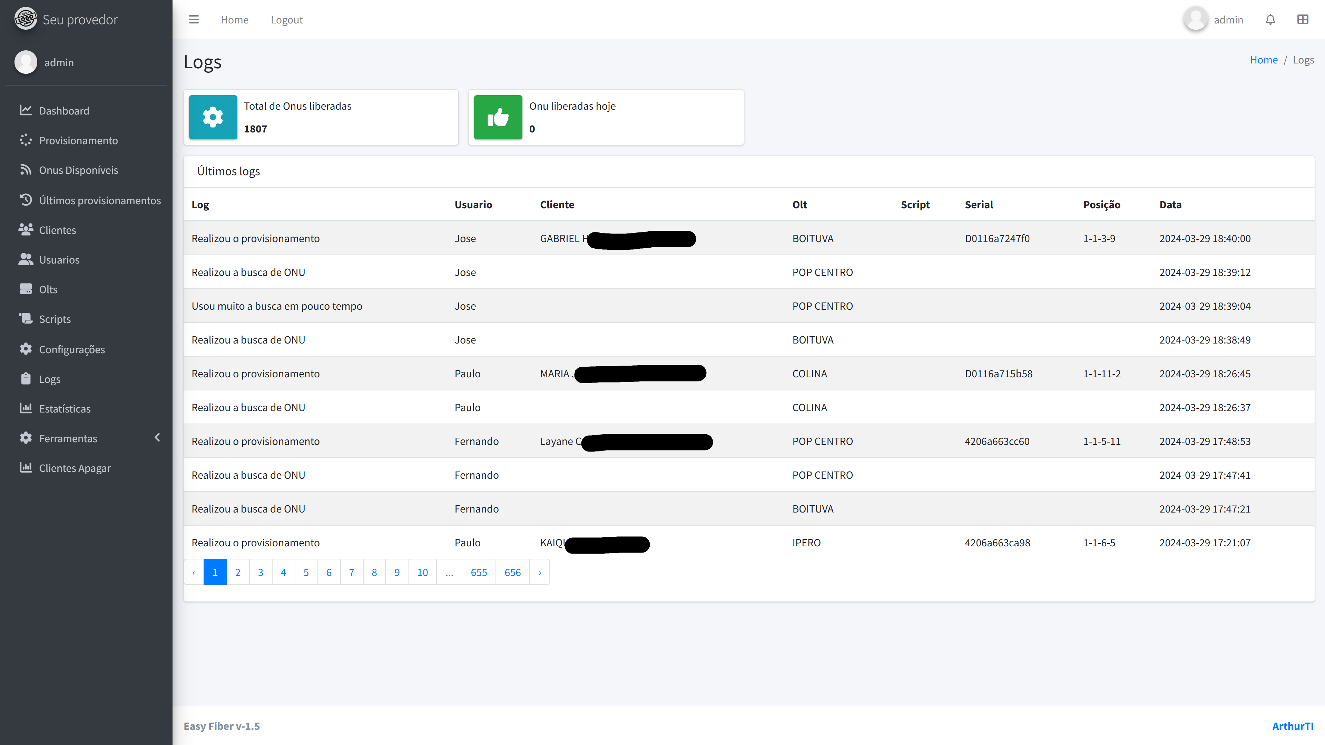Click the Logout link

tap(286, 20)
